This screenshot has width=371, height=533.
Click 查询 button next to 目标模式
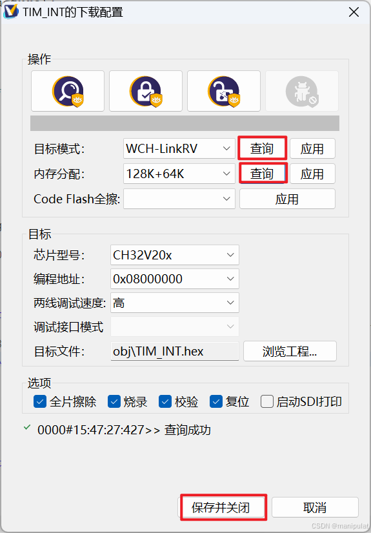[x=262, y=148]
